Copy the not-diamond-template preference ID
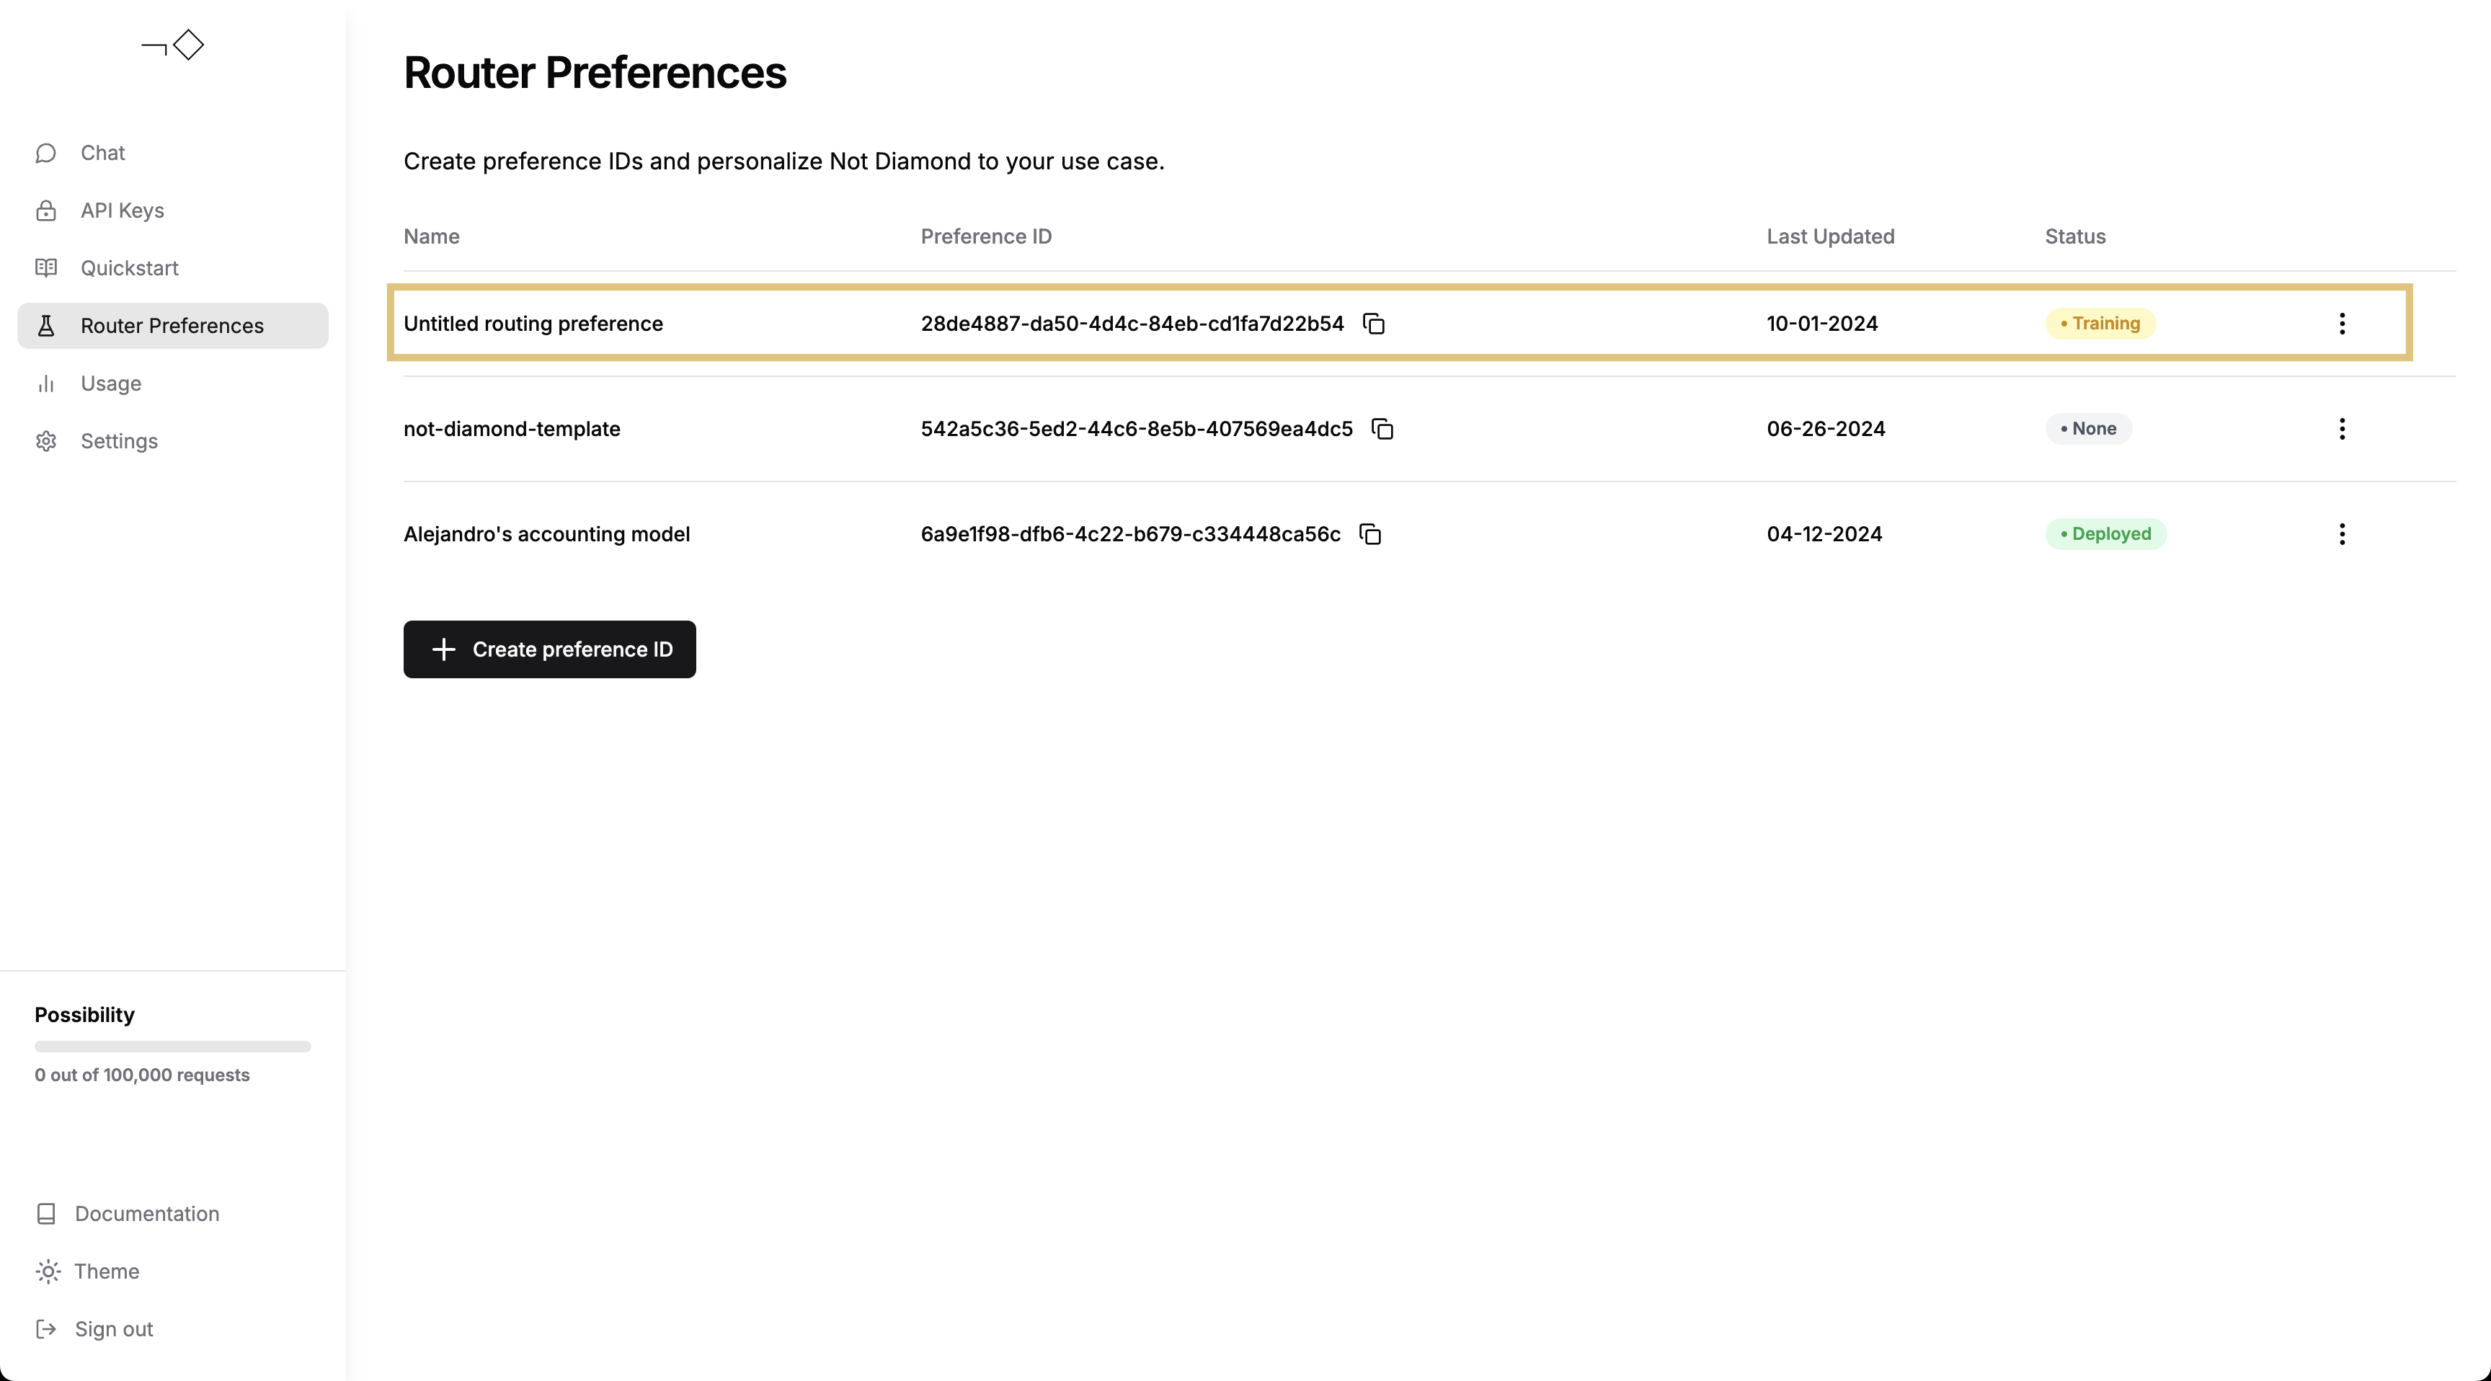This screenshot has width=2491, height=1381. coord(1382,430)
